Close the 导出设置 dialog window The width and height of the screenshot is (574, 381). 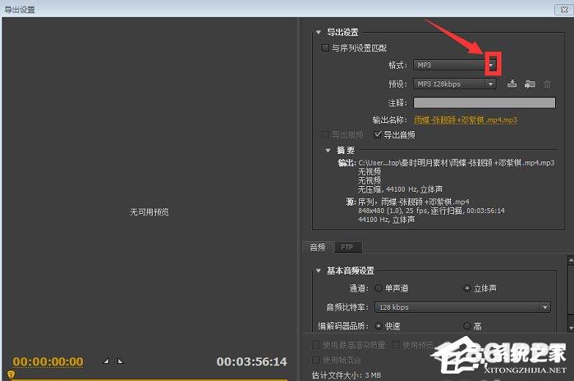point(564,10)
